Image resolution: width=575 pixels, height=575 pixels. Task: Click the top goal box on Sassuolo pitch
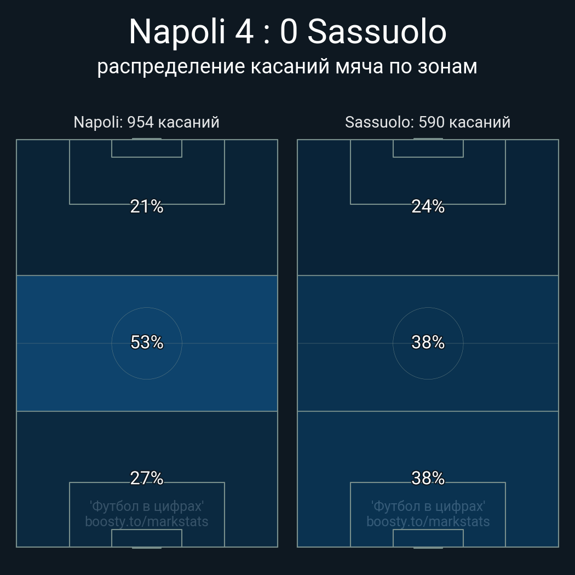428,148
